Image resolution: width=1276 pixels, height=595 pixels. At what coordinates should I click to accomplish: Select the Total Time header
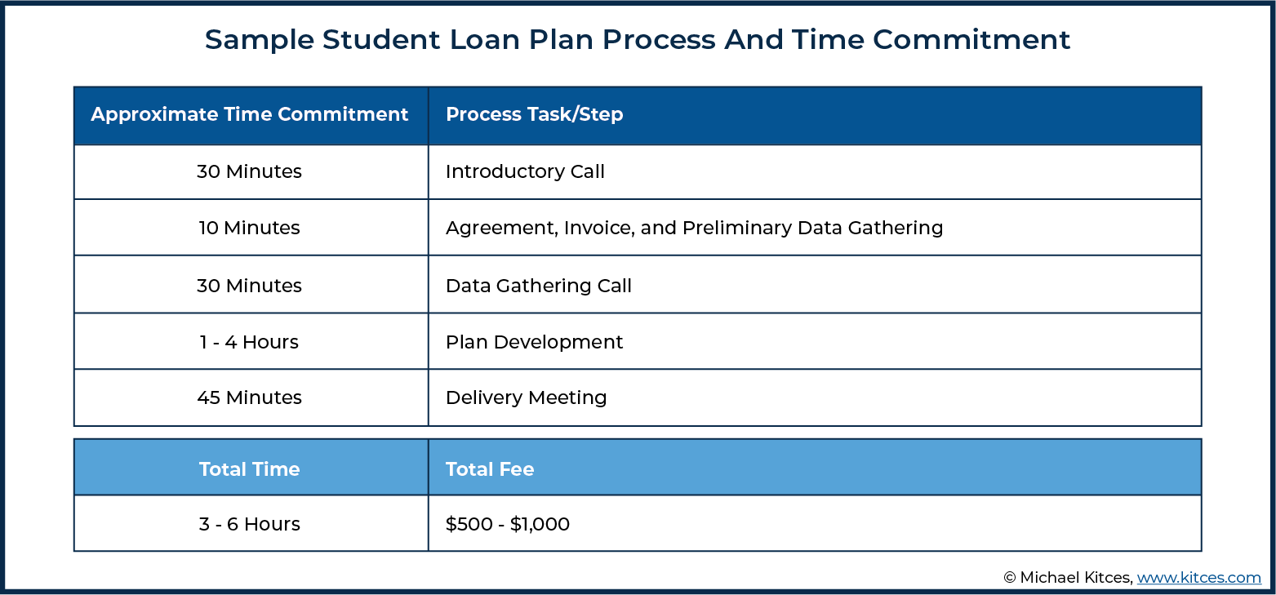pos(251,468)
